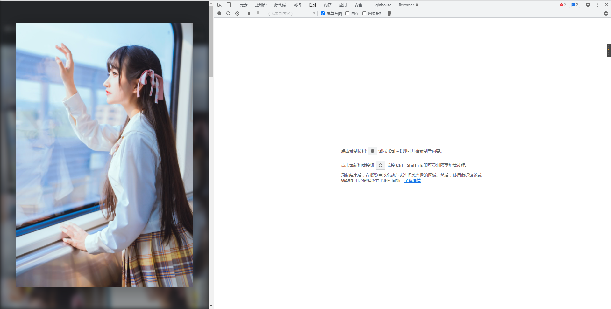This screenshot has width=611, height=309.
Task: Load a profile via the upload icon
Action: click(x=249, y=13)
